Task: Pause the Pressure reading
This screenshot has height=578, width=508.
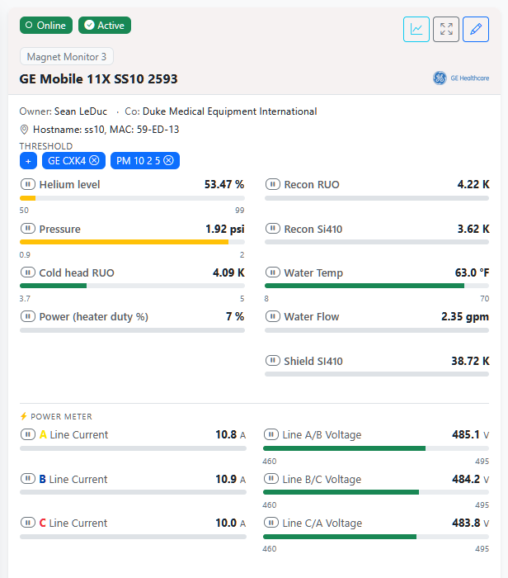Action: 28,229
